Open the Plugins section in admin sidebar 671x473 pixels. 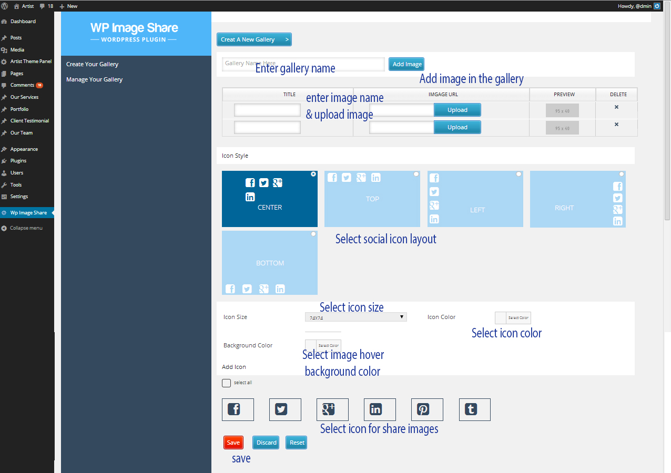[17, 161]
